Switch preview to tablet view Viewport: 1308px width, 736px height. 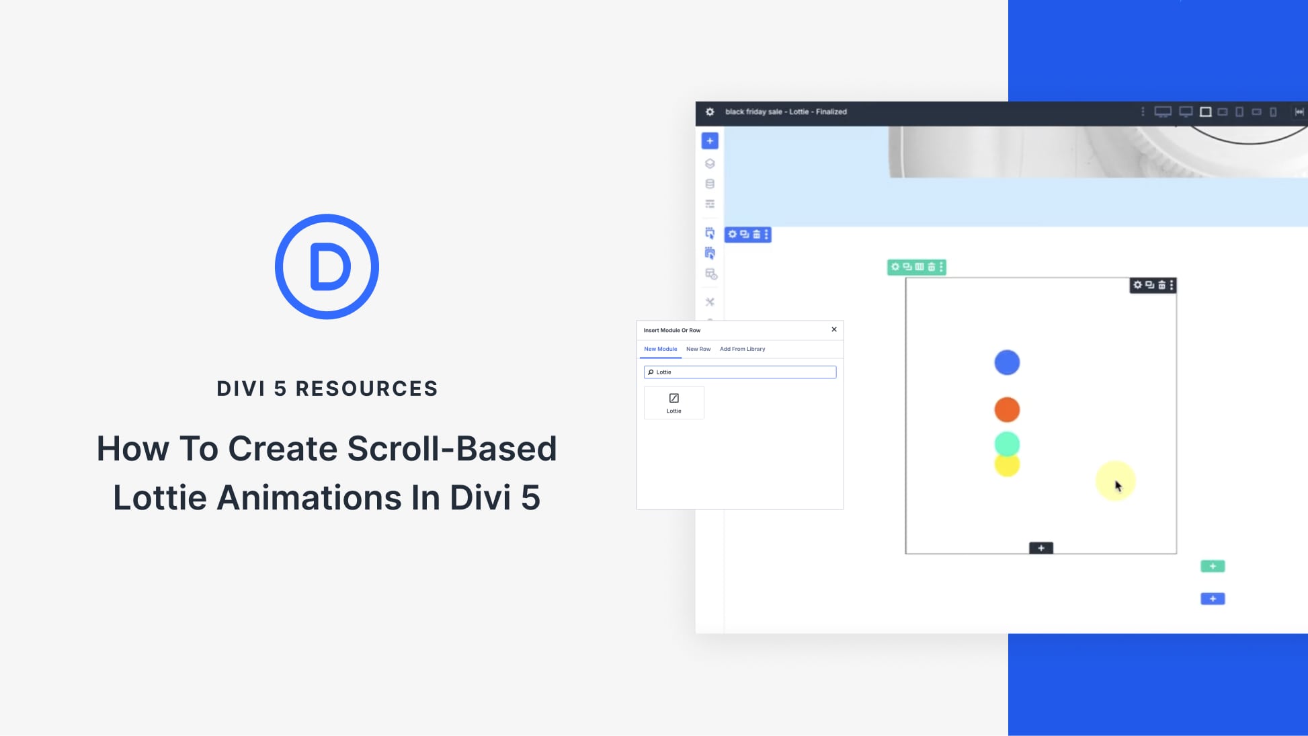pyautogui.click(x=1239, y=112)
